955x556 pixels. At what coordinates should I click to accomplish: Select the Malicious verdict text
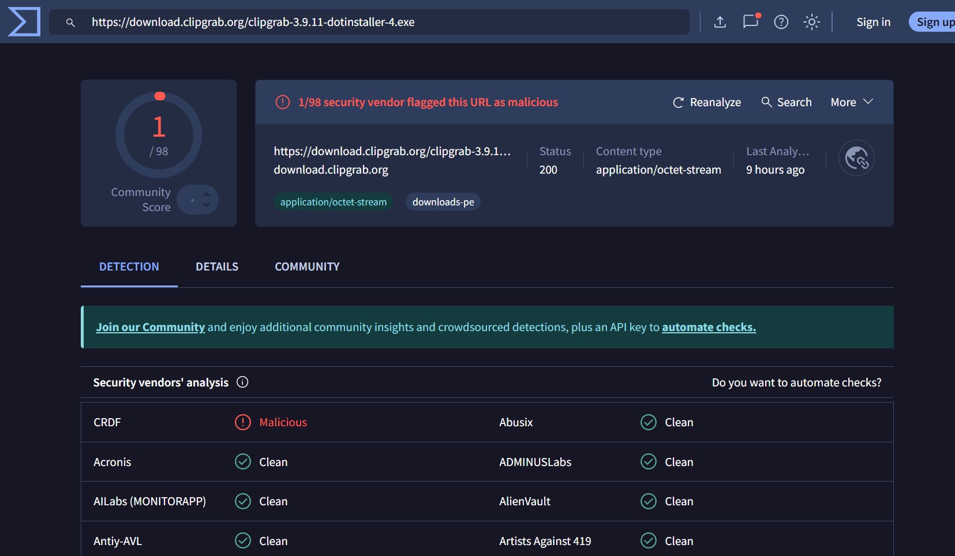pyautogui.click(x=283, y=422)
